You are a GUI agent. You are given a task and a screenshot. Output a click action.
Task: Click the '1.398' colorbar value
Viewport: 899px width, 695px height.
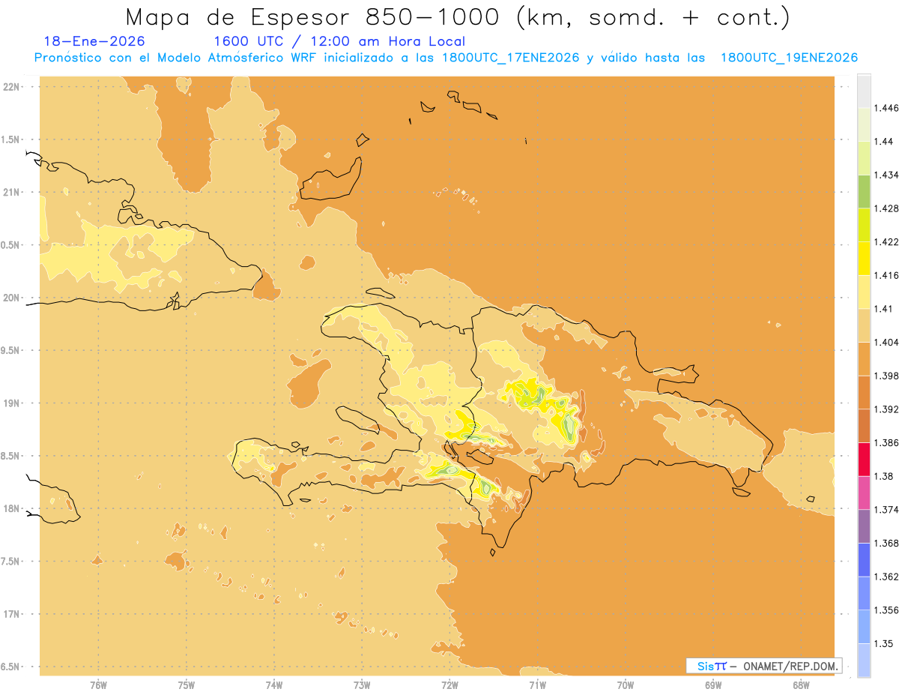tap(886, 376)
